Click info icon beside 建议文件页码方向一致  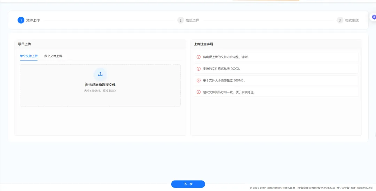click(198, 92)
